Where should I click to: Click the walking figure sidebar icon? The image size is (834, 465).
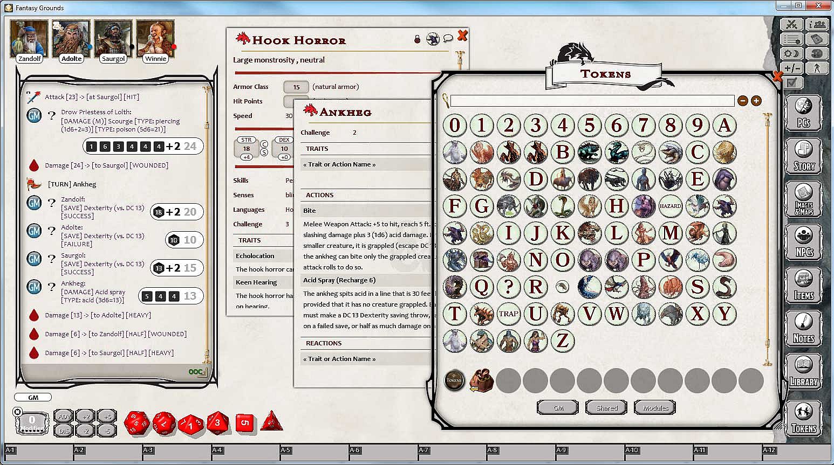(816, 68)
